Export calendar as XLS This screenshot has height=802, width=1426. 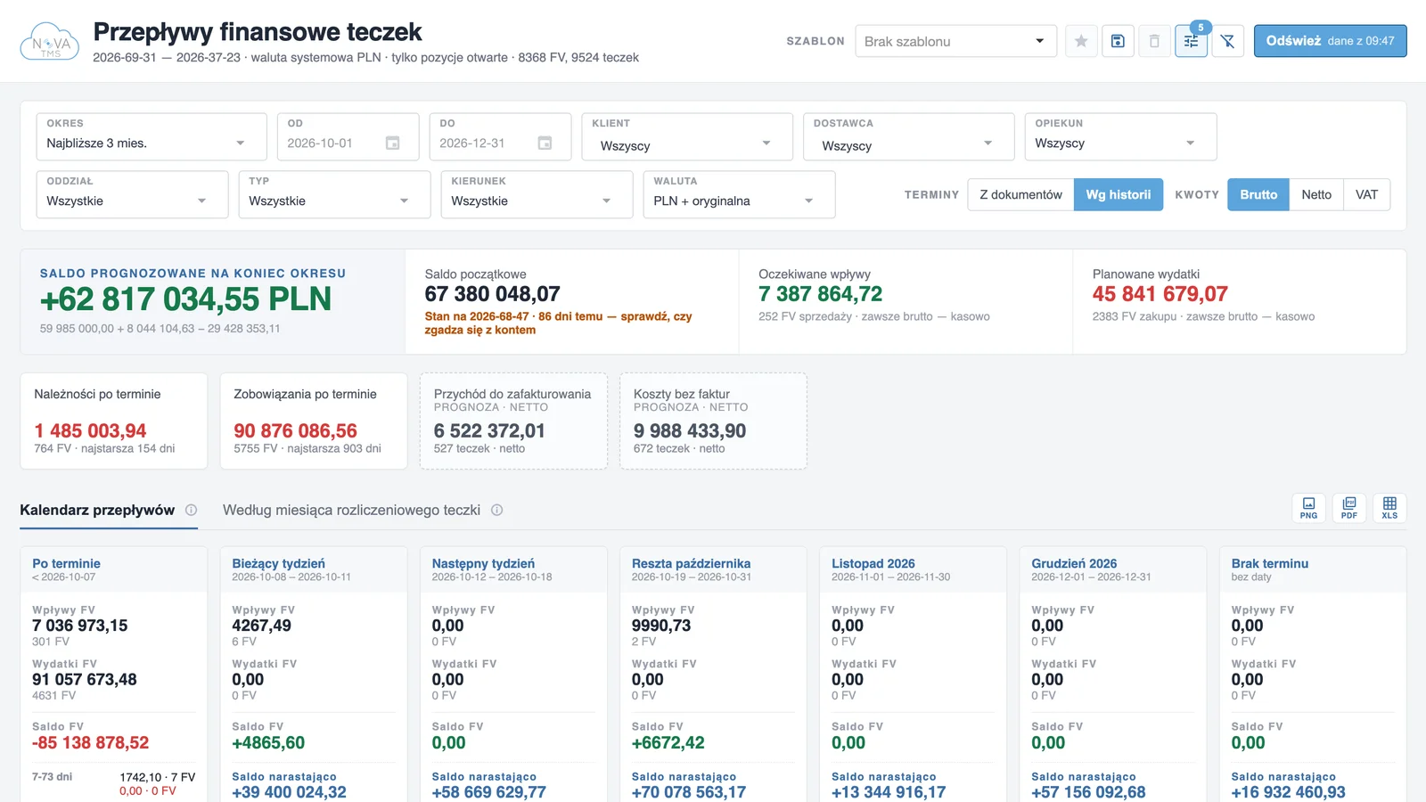tap(1389, 508)
